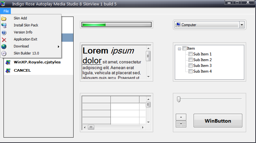Click the icon beside CANCEL list entry
The height and width of the screenshot is (143, 256).
tap(8, 70)
